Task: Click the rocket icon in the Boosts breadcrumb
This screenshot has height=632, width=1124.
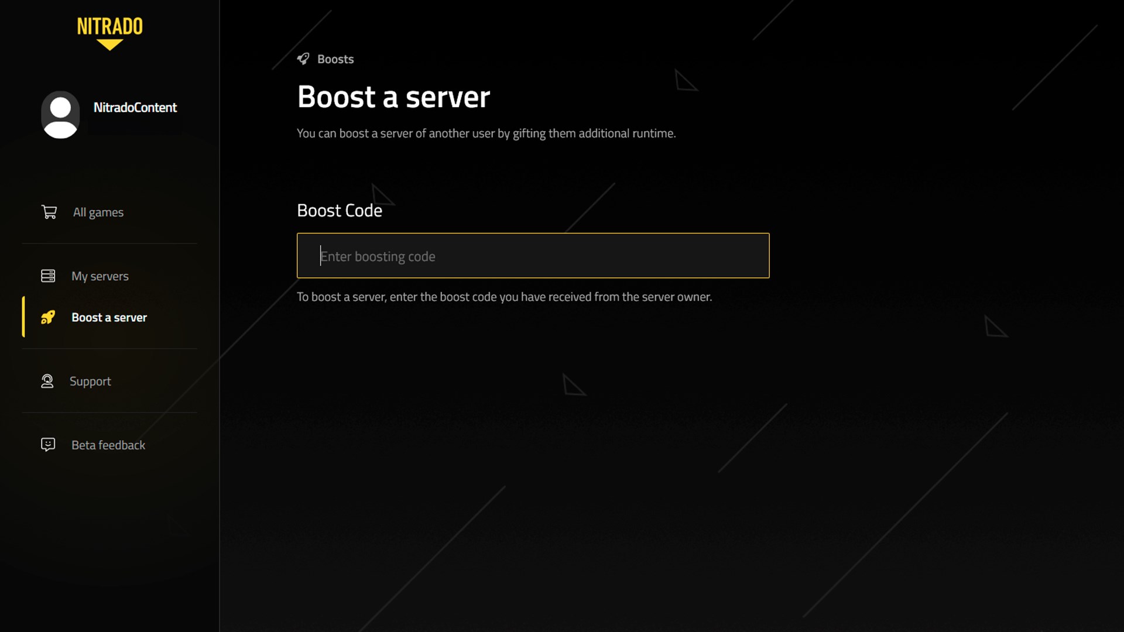Action: (303, 59)
